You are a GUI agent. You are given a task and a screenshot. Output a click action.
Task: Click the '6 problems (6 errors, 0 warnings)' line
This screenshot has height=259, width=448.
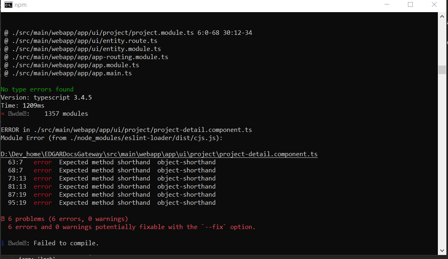[65, 219]
